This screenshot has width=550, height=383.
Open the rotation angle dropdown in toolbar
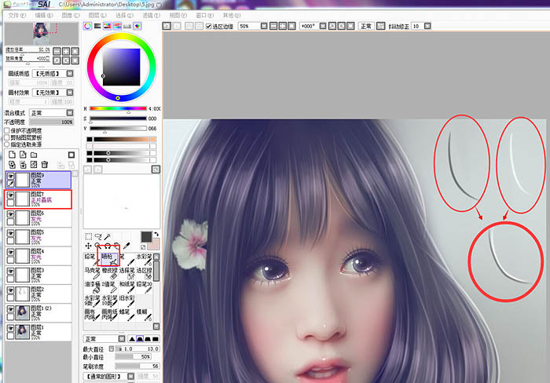(x=323, y=26)
